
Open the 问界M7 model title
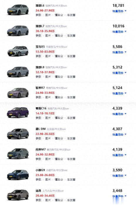click(x=41, y=150)
